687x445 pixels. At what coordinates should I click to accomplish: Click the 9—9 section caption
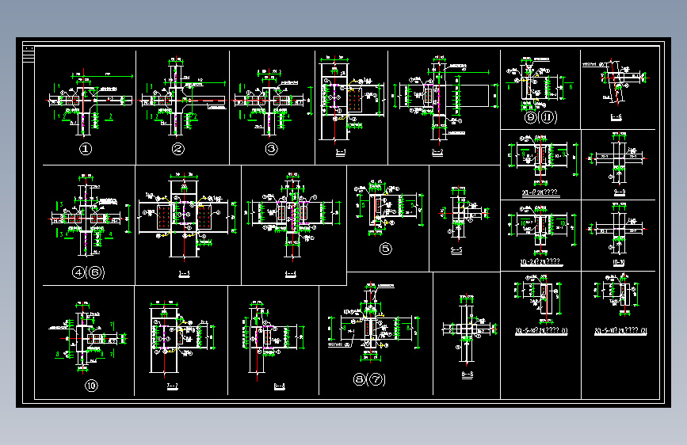tap(619, 192)
